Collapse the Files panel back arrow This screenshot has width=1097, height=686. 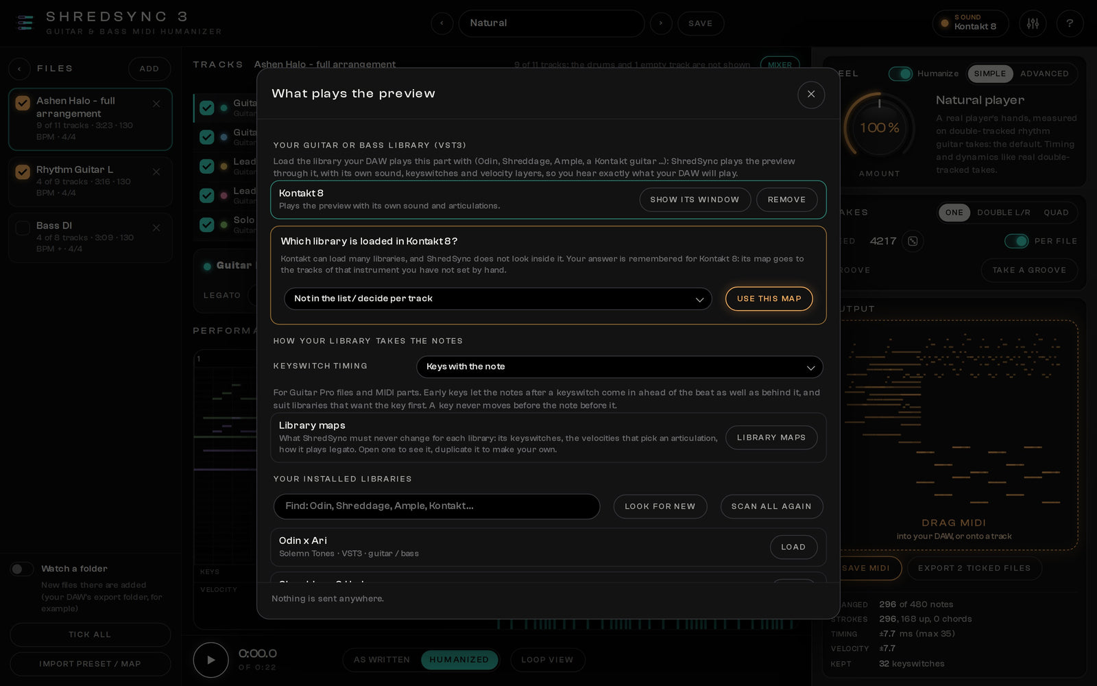[x=19, y=69]
